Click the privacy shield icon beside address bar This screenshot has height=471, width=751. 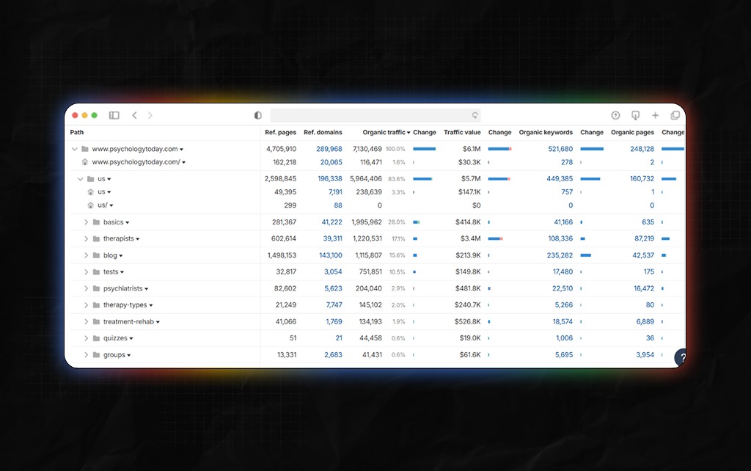257,115
